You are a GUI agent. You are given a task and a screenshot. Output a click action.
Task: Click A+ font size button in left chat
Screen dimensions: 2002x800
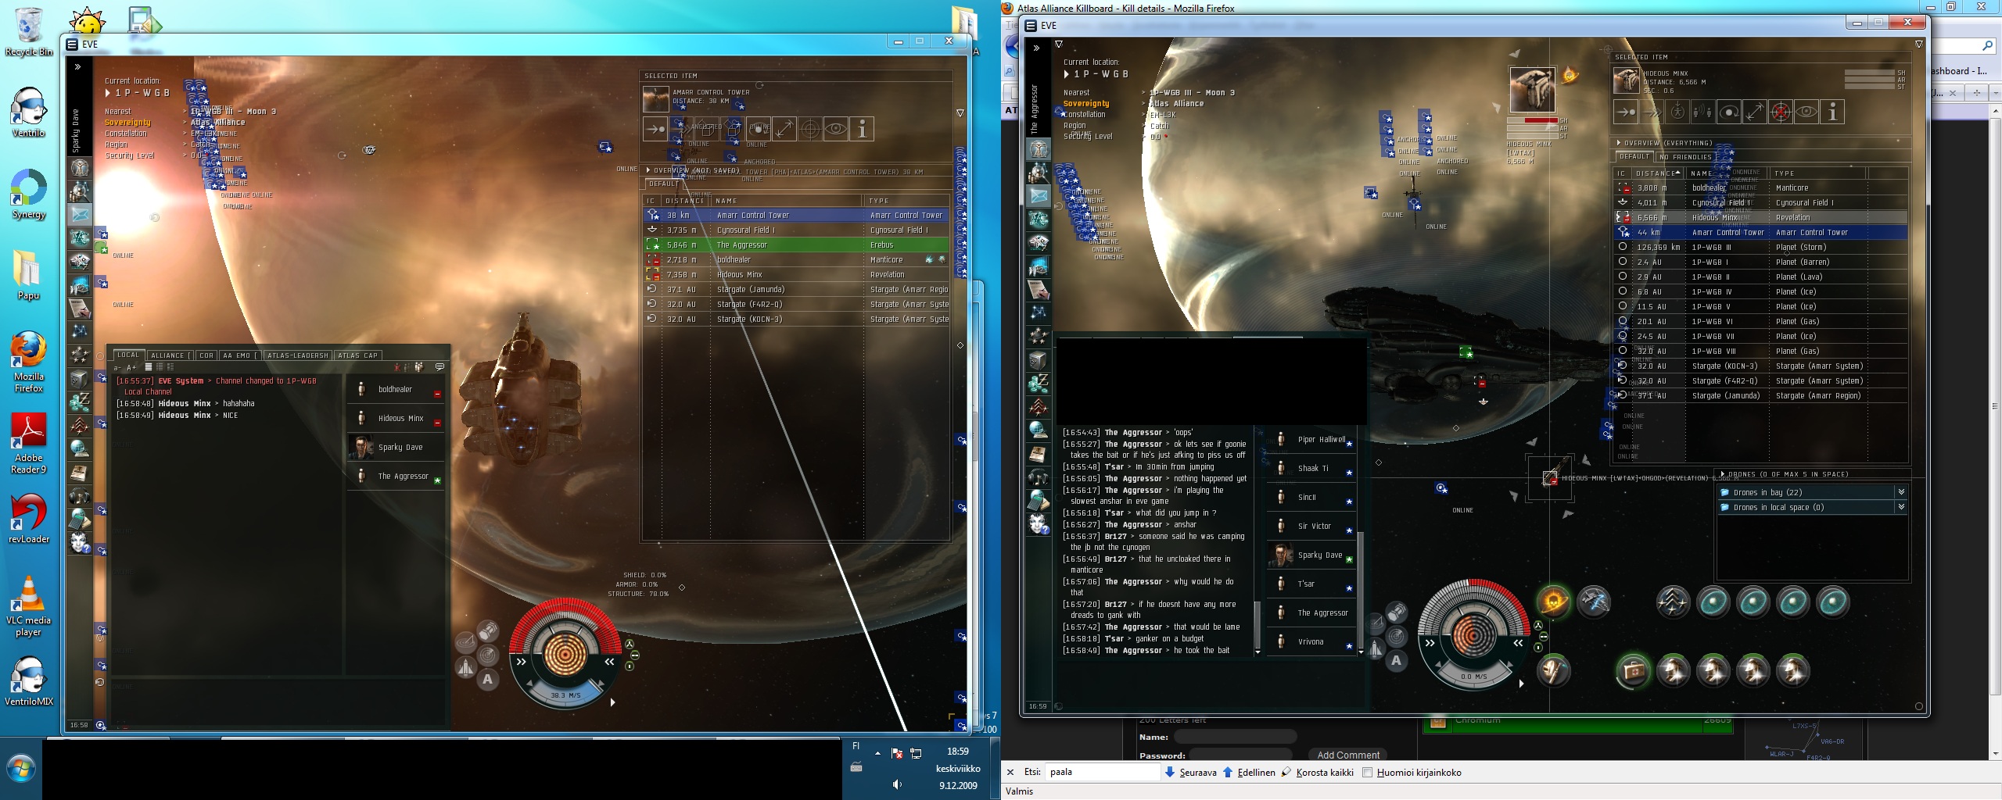(131, 367)
